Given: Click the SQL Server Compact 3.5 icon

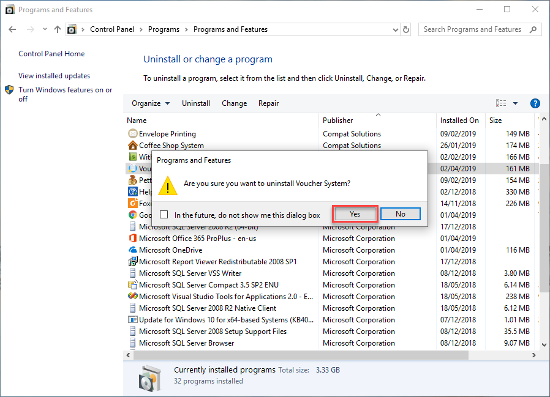Looking at the screenshot, I should click(132, 284).
